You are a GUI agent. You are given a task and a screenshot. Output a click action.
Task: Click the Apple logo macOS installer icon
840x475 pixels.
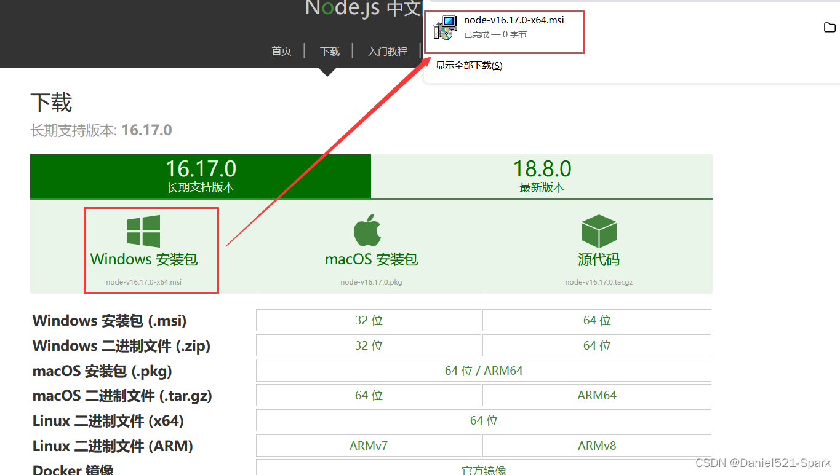point(367,230)
